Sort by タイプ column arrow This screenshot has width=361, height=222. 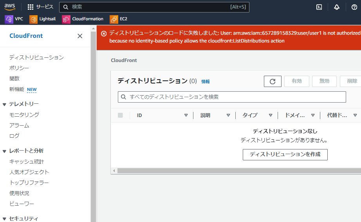(271, 115)
